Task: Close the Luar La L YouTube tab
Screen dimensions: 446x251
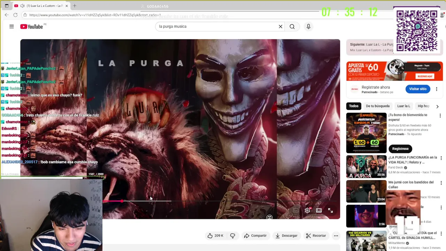Action: pyautogui.click(x=67, y=6)
